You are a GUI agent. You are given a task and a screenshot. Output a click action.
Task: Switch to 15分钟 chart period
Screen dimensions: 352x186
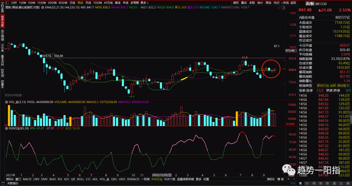click(41, 3)
